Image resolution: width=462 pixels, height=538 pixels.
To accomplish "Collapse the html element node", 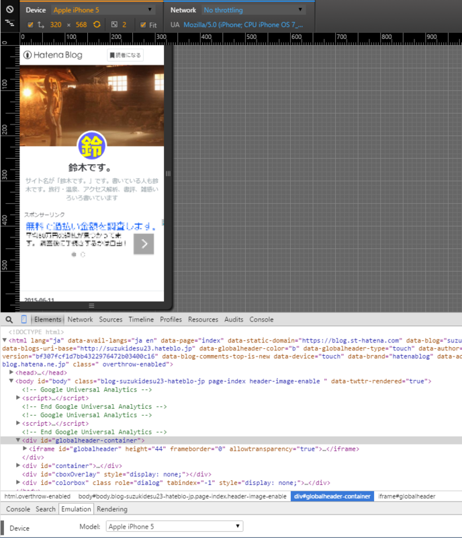I will tap(5, 340).
